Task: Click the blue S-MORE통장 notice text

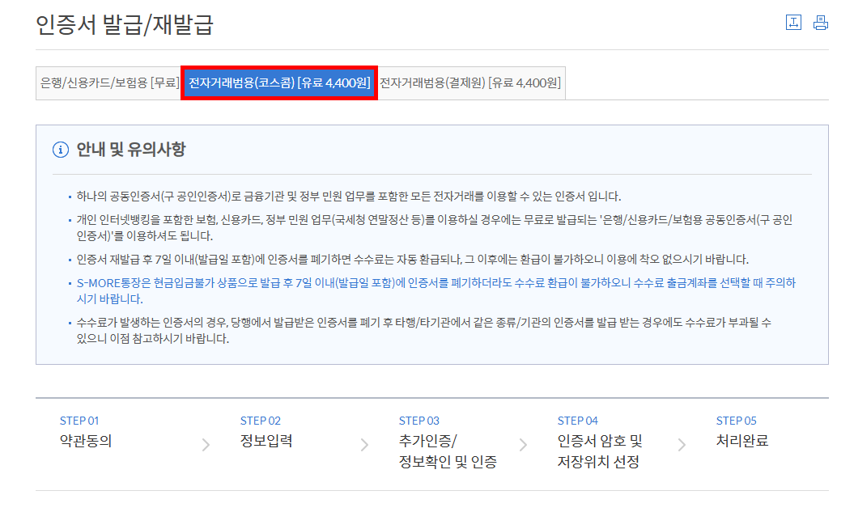Action: [435, 290]
